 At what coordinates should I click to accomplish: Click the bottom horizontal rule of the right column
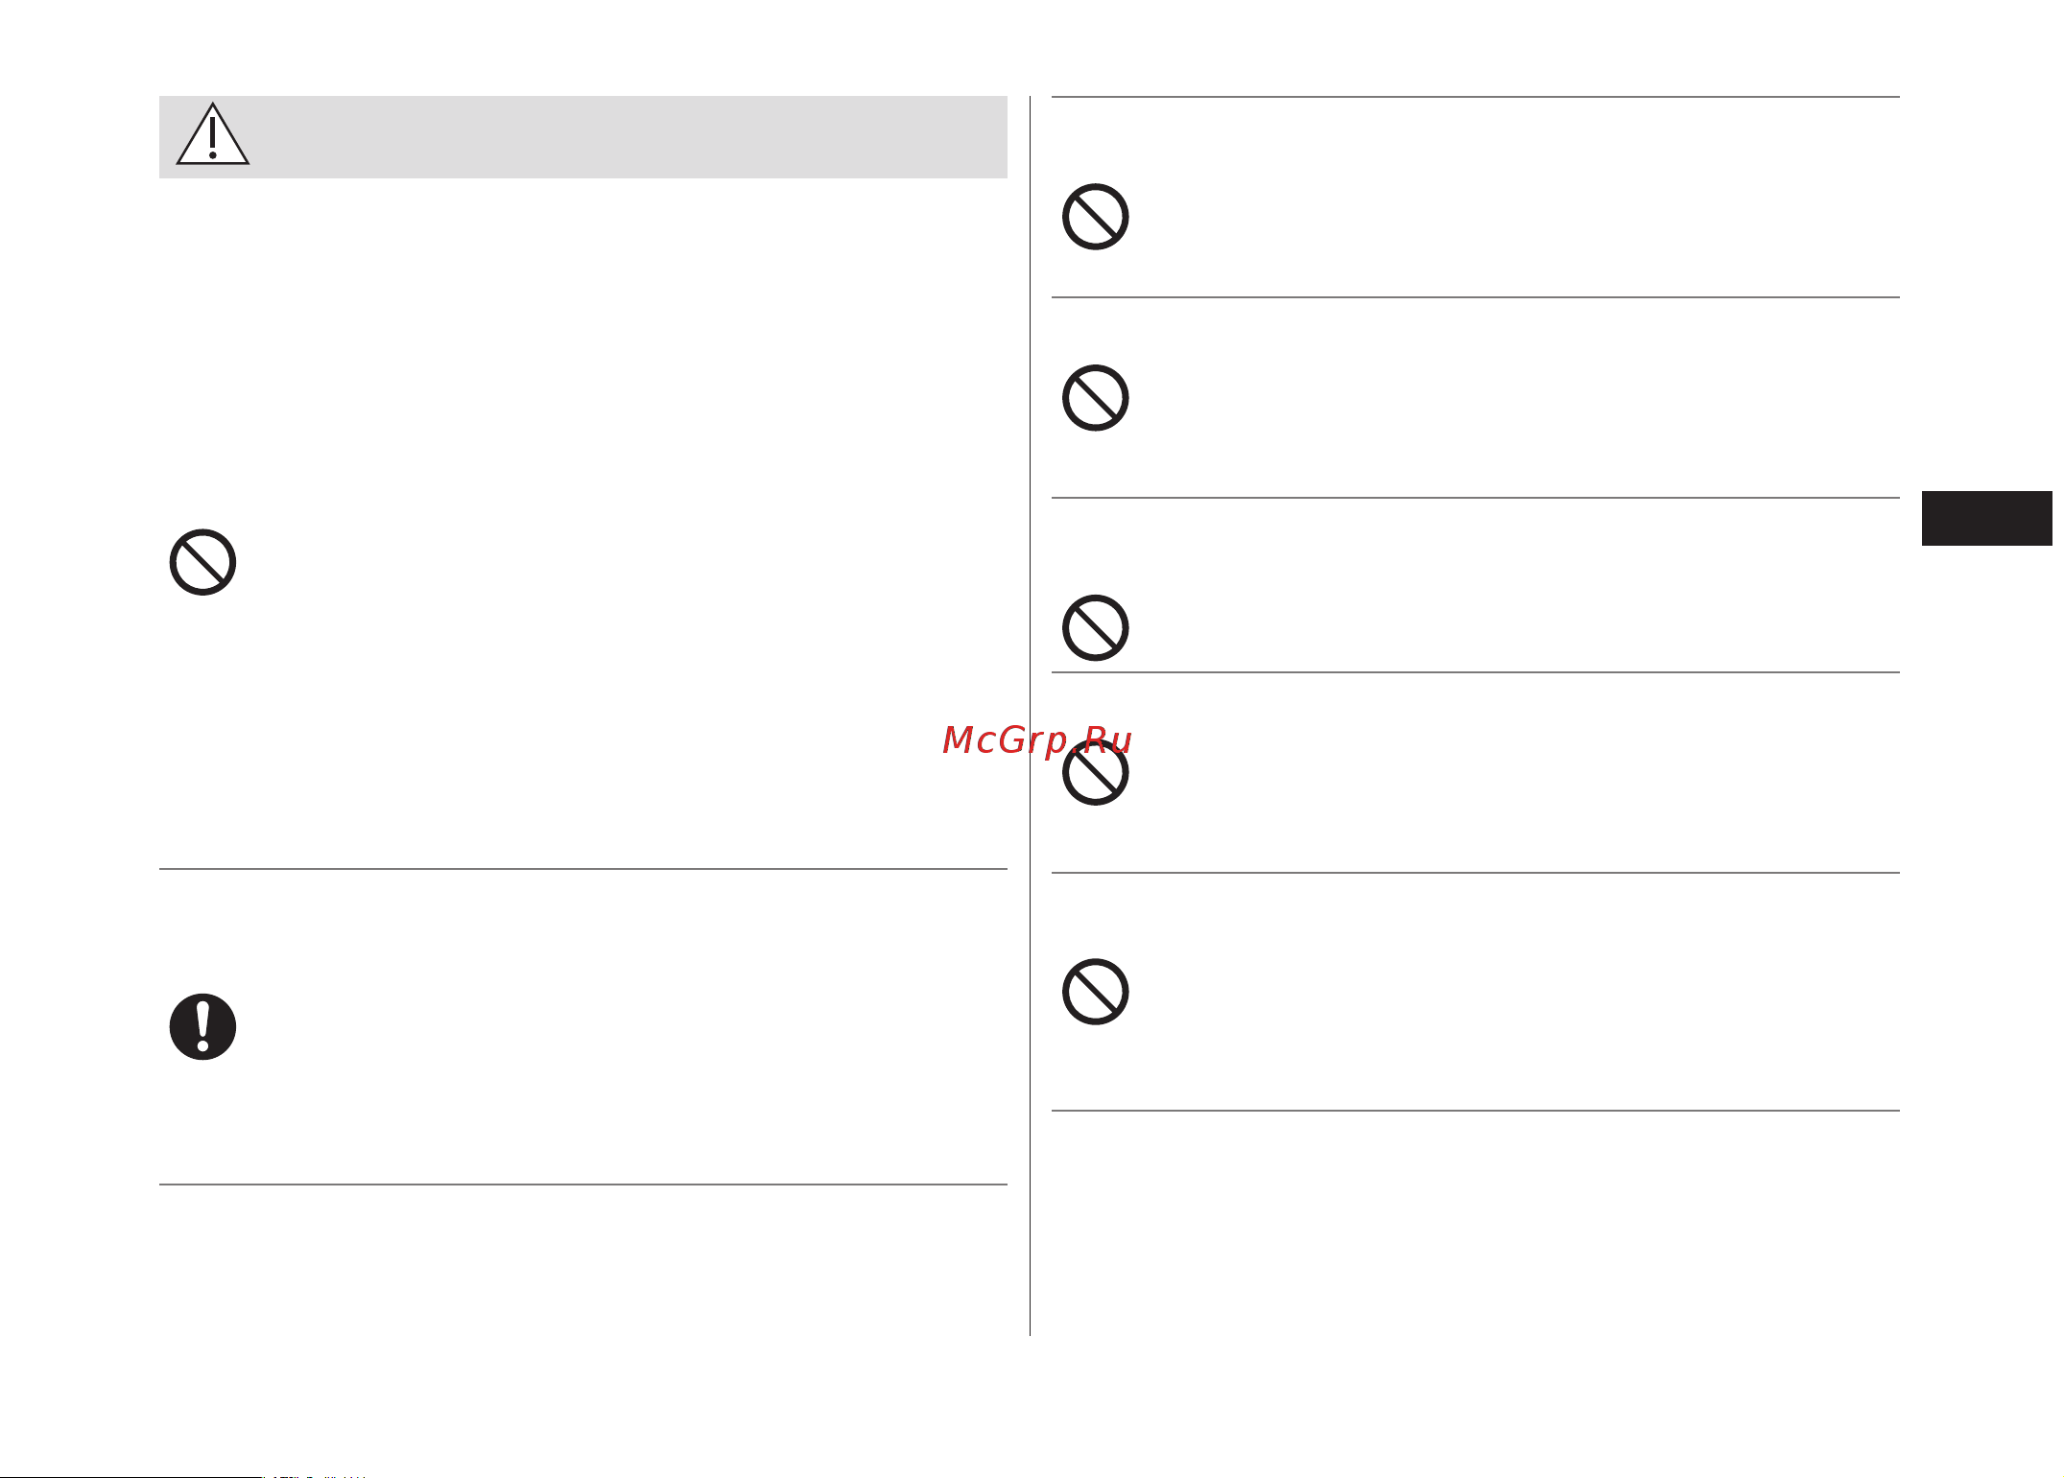click(x=1476, y=1111)
